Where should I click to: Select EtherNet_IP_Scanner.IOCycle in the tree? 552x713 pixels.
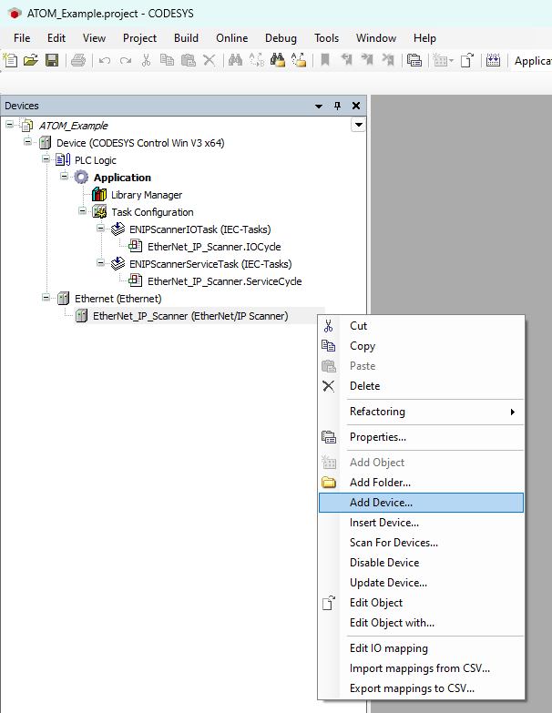tap(214, 247)
